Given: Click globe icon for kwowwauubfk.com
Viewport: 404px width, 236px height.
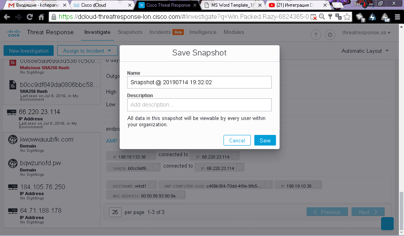Looking at the screenshot, I should 13,140.
